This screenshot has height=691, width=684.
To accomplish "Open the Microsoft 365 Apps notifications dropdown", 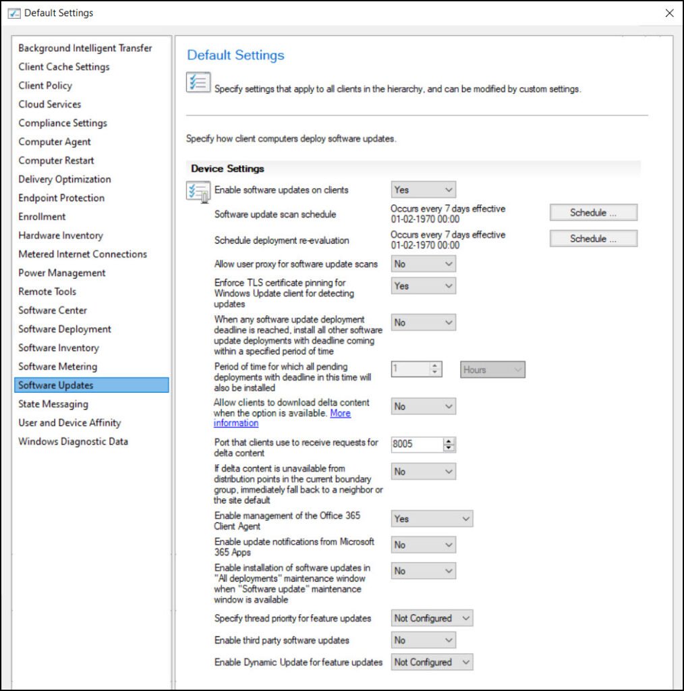I will [x=423, y=545].
